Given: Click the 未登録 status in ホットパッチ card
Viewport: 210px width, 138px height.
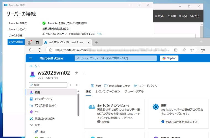Looking at the screenshot, I should coord(103,122).
